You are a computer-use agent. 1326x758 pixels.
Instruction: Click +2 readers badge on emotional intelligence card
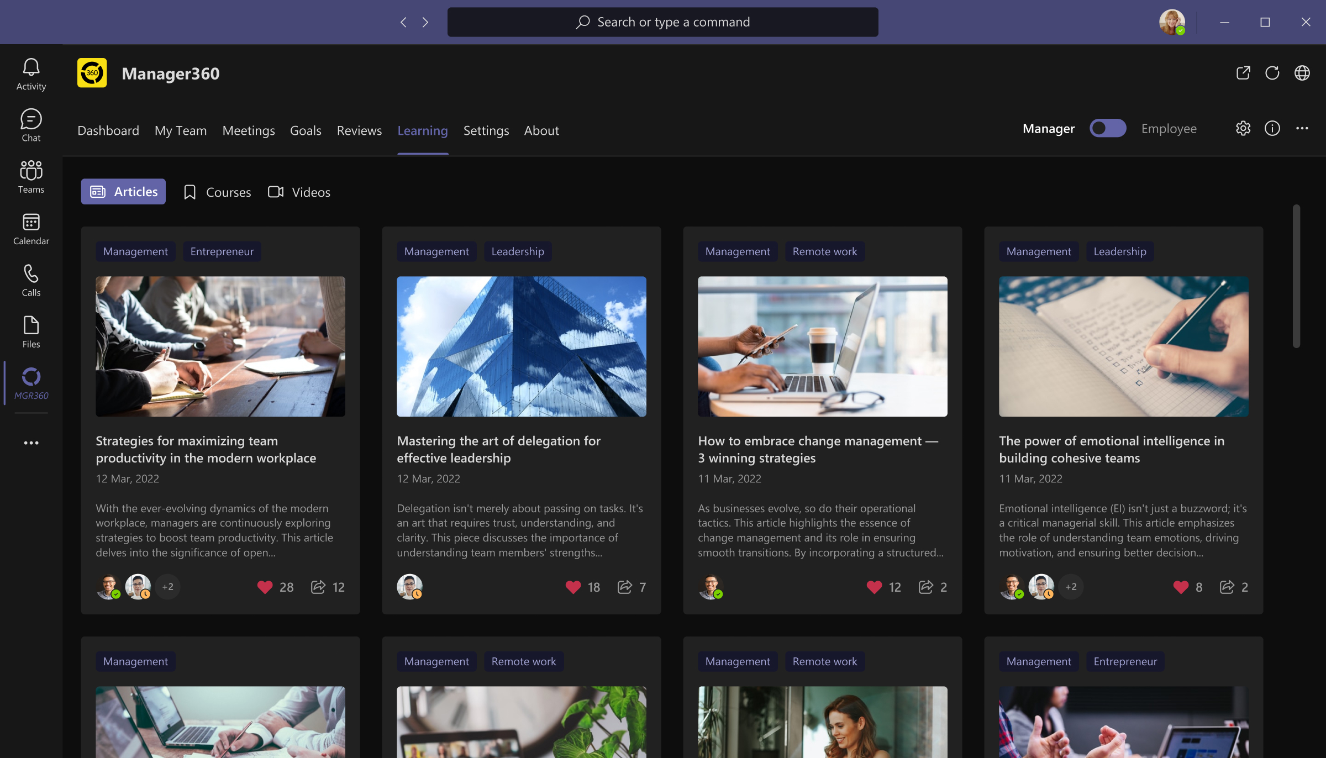click(x=1071, y=587)
